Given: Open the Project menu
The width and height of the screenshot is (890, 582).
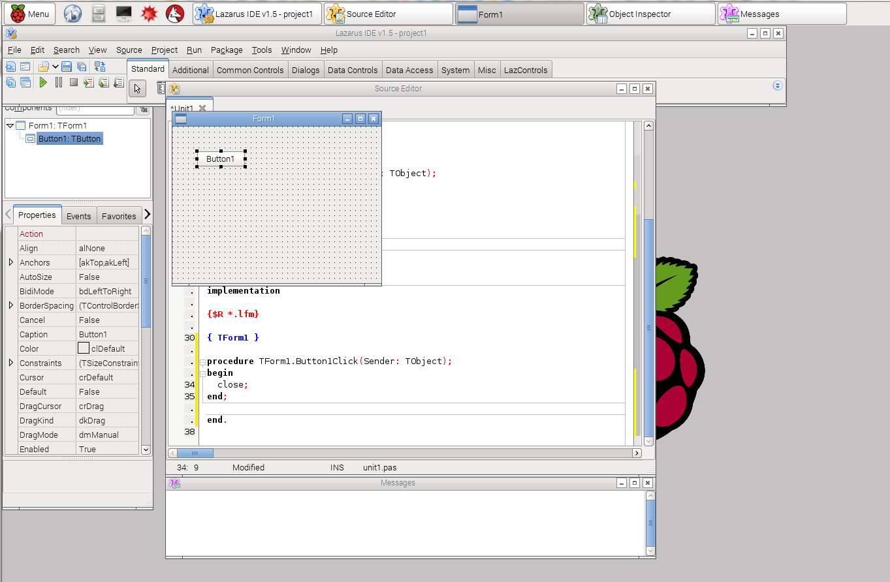Looking at the screenshot, I should [x=165, y=50].
